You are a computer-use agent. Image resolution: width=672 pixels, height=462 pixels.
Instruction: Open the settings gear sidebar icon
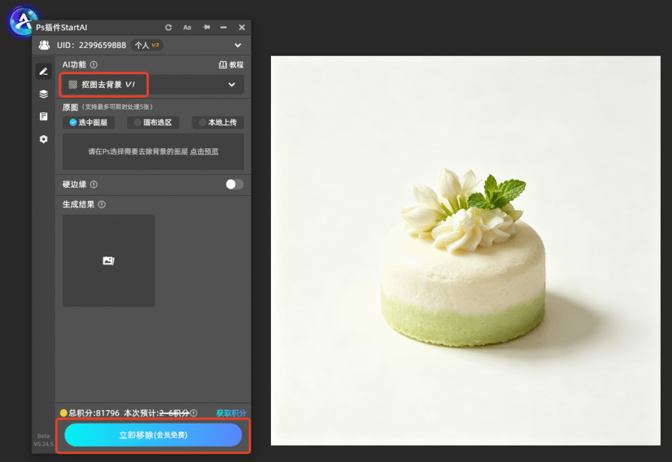point(43,139)
